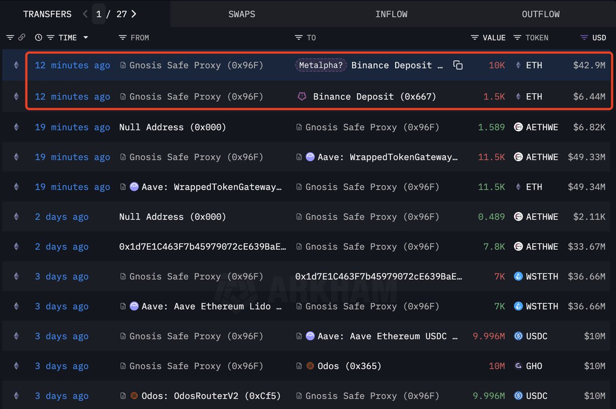Click contract icon before Gnosis Safe sender, 10K row
Viewport: 616px width, 409px height.
tap(123, 66)
